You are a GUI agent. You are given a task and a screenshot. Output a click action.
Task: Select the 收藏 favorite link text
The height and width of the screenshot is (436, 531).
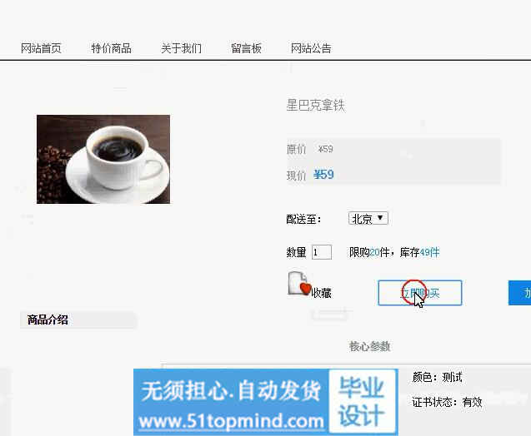tap(322, 293)
